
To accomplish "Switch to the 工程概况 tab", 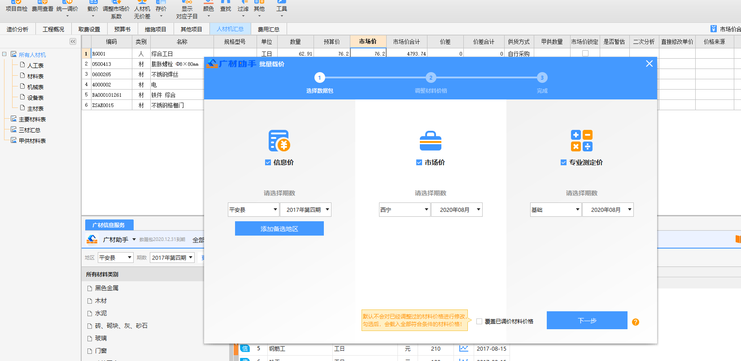I will tap(53, 29).
